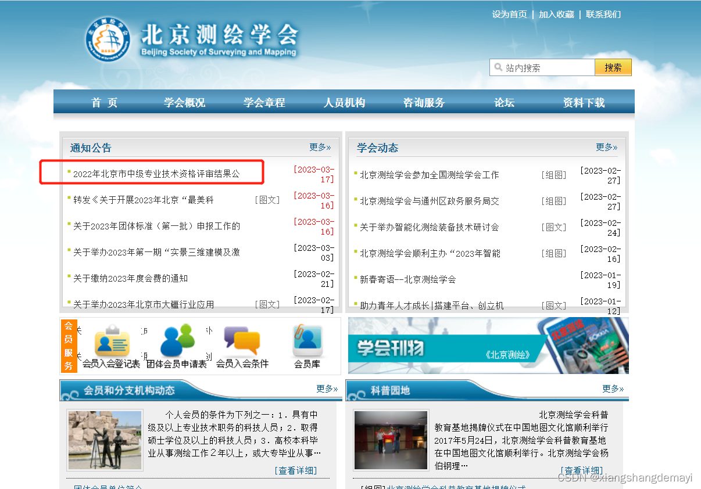Click the 学会刊物《北京测绘》banner
Image resolution: width=701 pixels, height=489 pixels.
tap(488, 346)
